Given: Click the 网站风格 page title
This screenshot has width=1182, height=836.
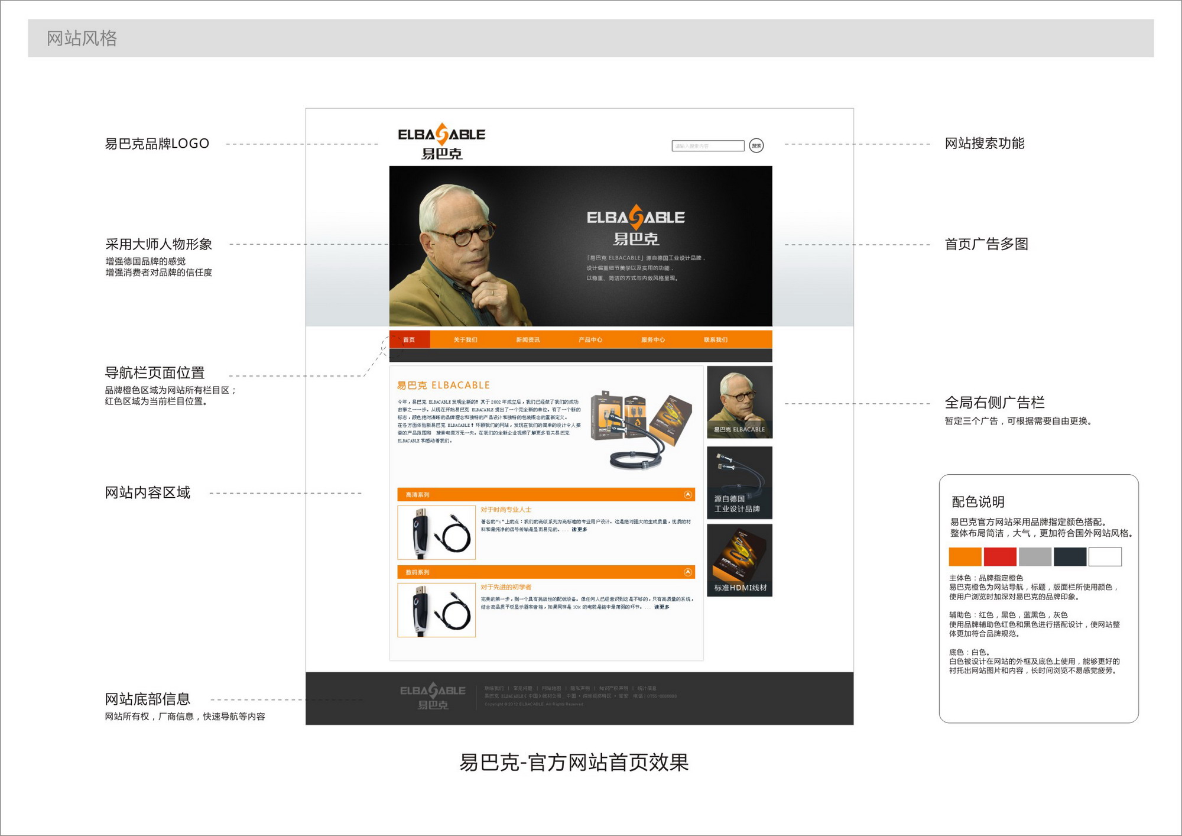Looking at the screenshot, I should coord(82,38).
